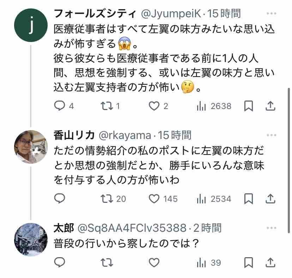Image resolution: width=292 pixels, height=278 pixels.
Task: Reply to 太郎's post
Action: (60, 262)
